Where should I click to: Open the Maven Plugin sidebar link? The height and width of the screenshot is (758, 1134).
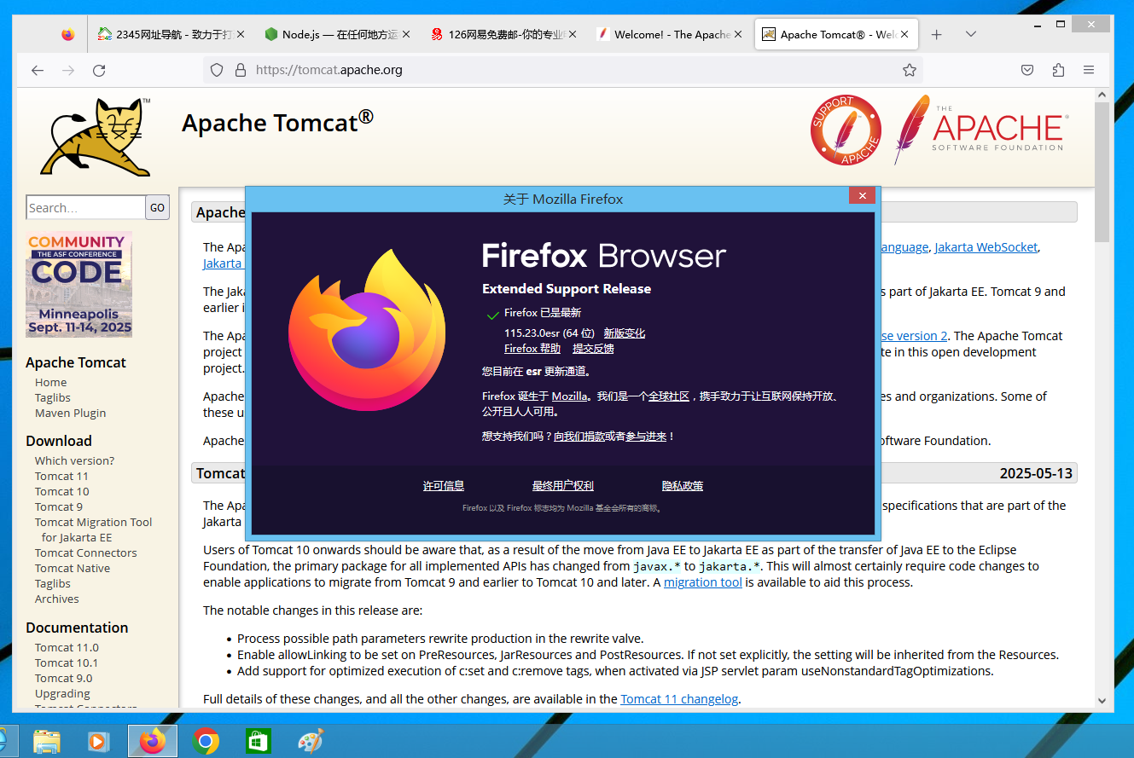[70, 413]
